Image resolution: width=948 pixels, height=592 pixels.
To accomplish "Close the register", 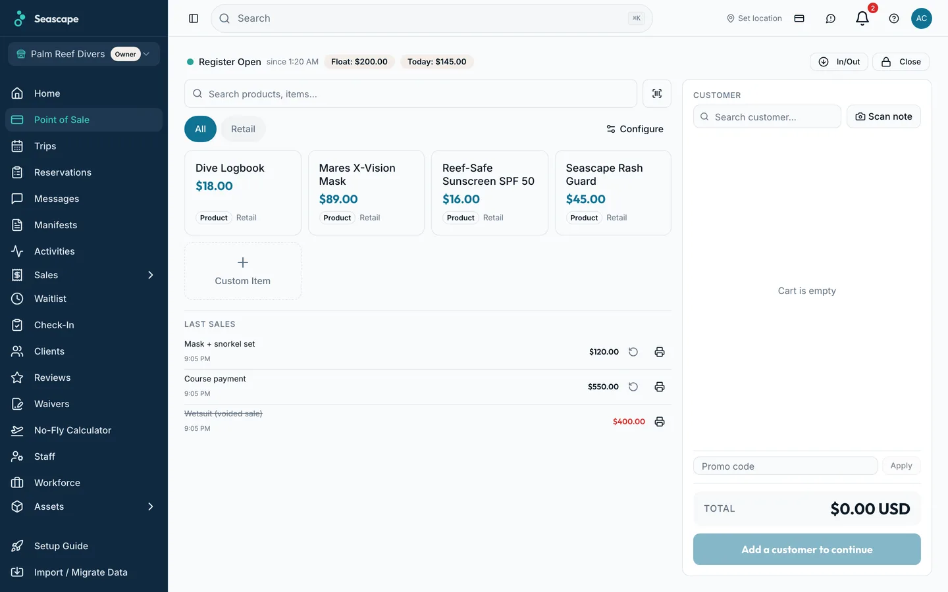I will coord(901,62).
